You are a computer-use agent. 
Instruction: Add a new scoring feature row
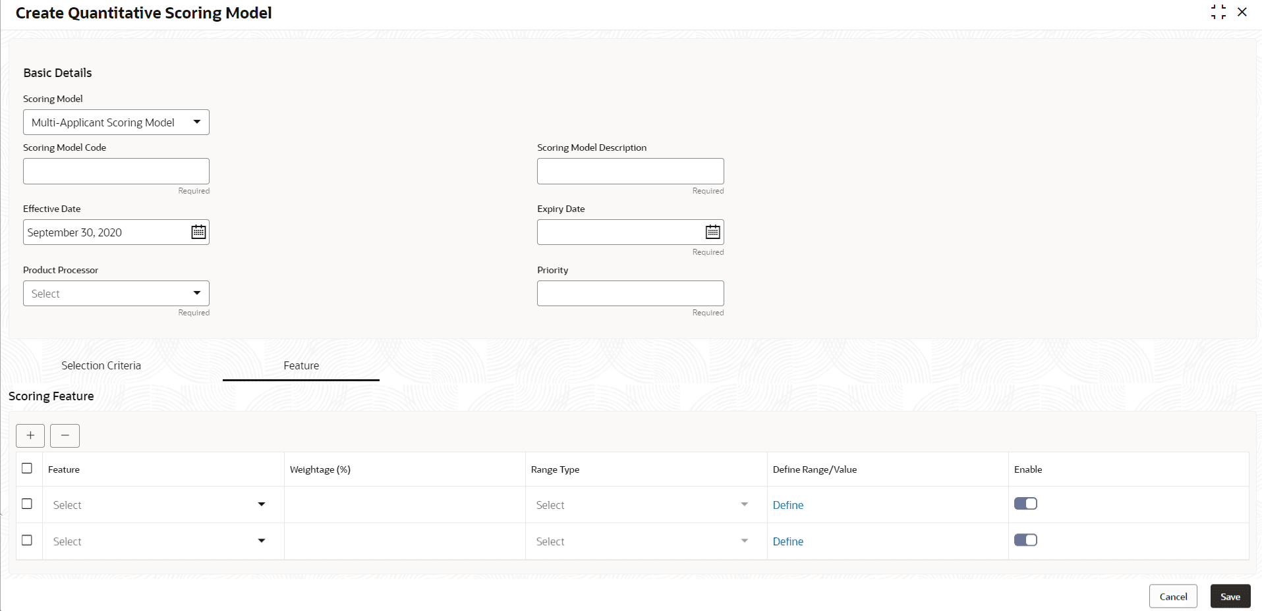[x=30, y=435]
